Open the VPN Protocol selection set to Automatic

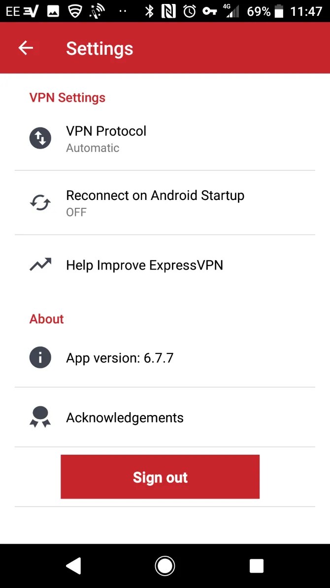click(165, 138)
